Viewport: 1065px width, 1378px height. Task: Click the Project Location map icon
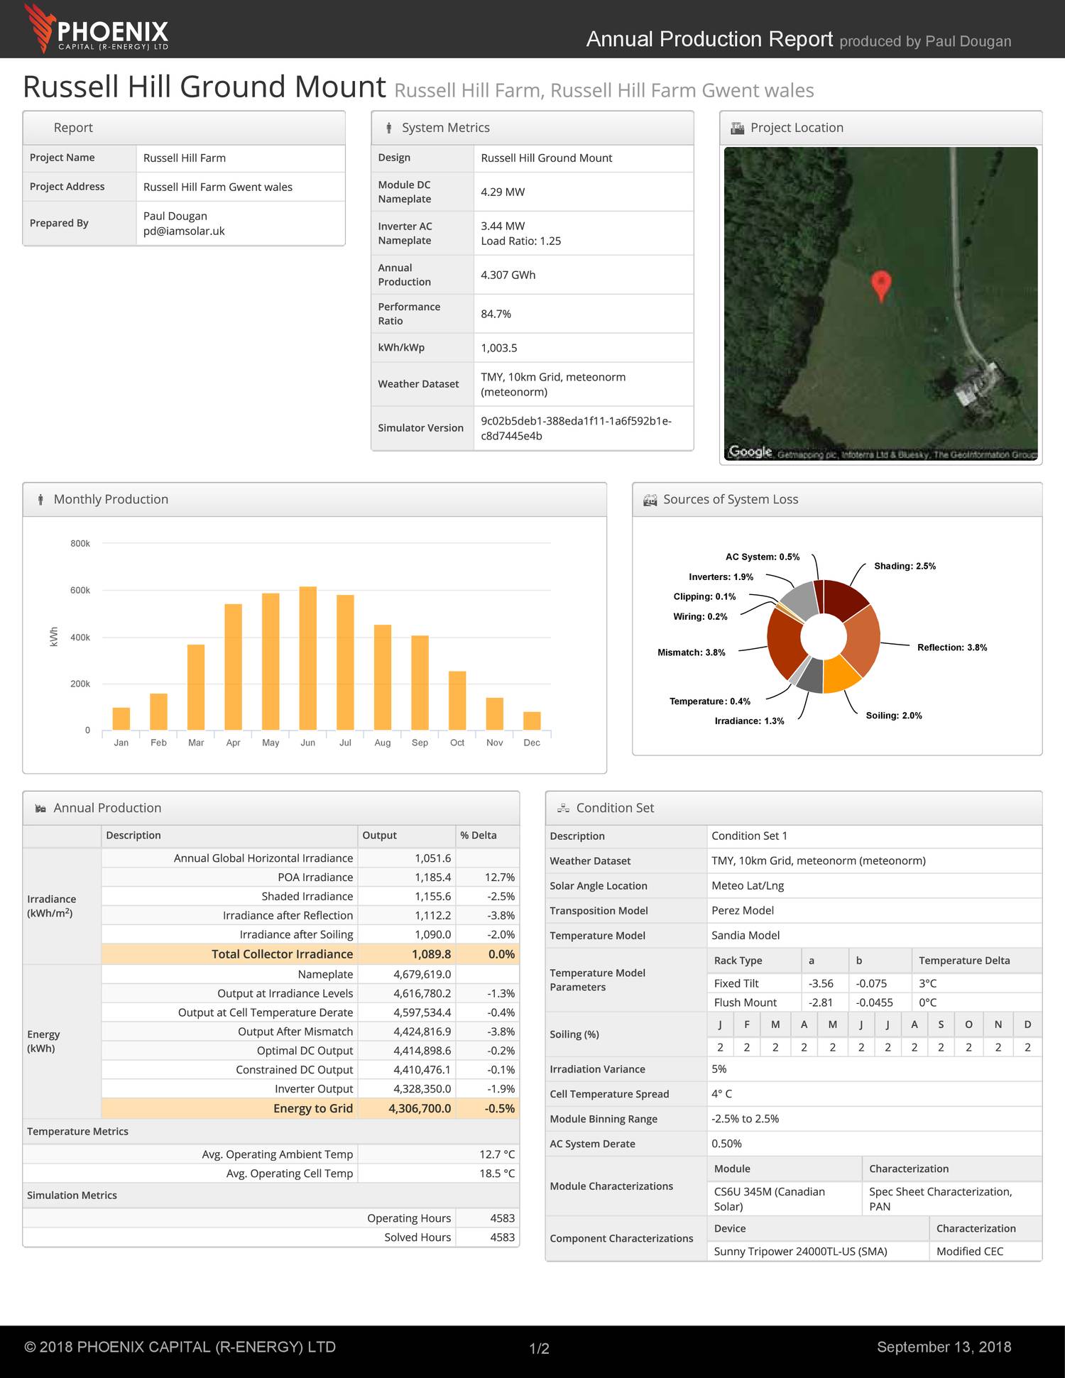pos(737,128)
